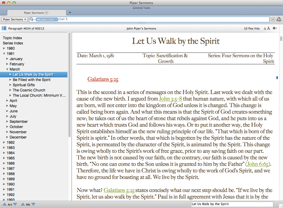This screenshot has width=283, height=208.
Task: Follow the John 6:65 link
Action: coord(258,164)
